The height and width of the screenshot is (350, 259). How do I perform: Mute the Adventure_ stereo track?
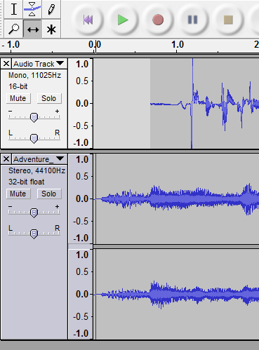point(18,194)
